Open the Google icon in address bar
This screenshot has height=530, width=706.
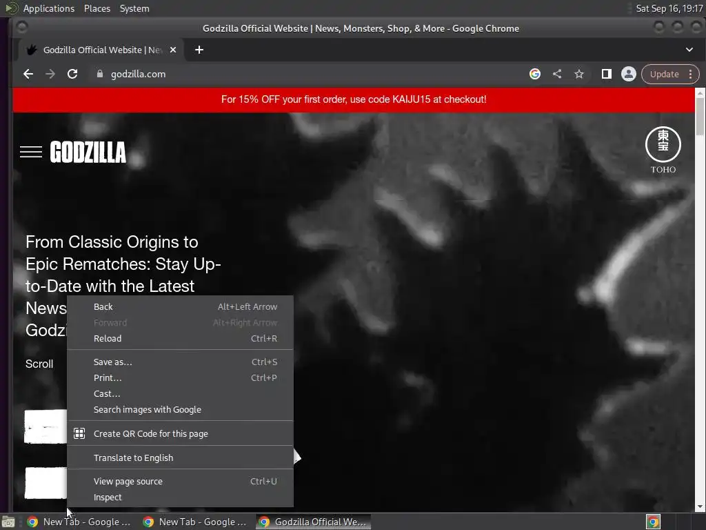pyautogui.click(x=535, y=74)
